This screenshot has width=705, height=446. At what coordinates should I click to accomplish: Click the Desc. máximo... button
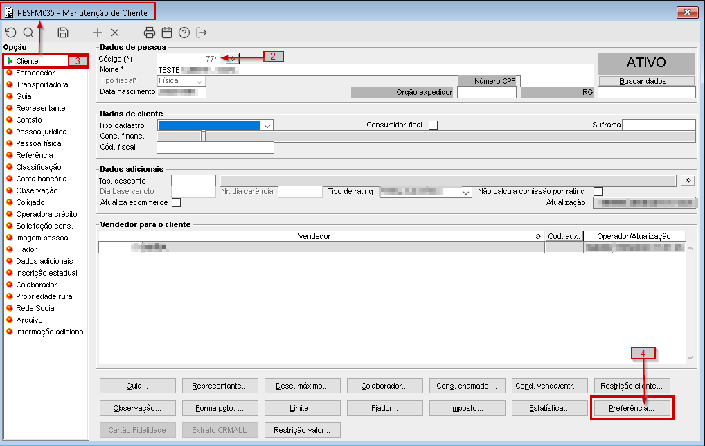(302, 386)
